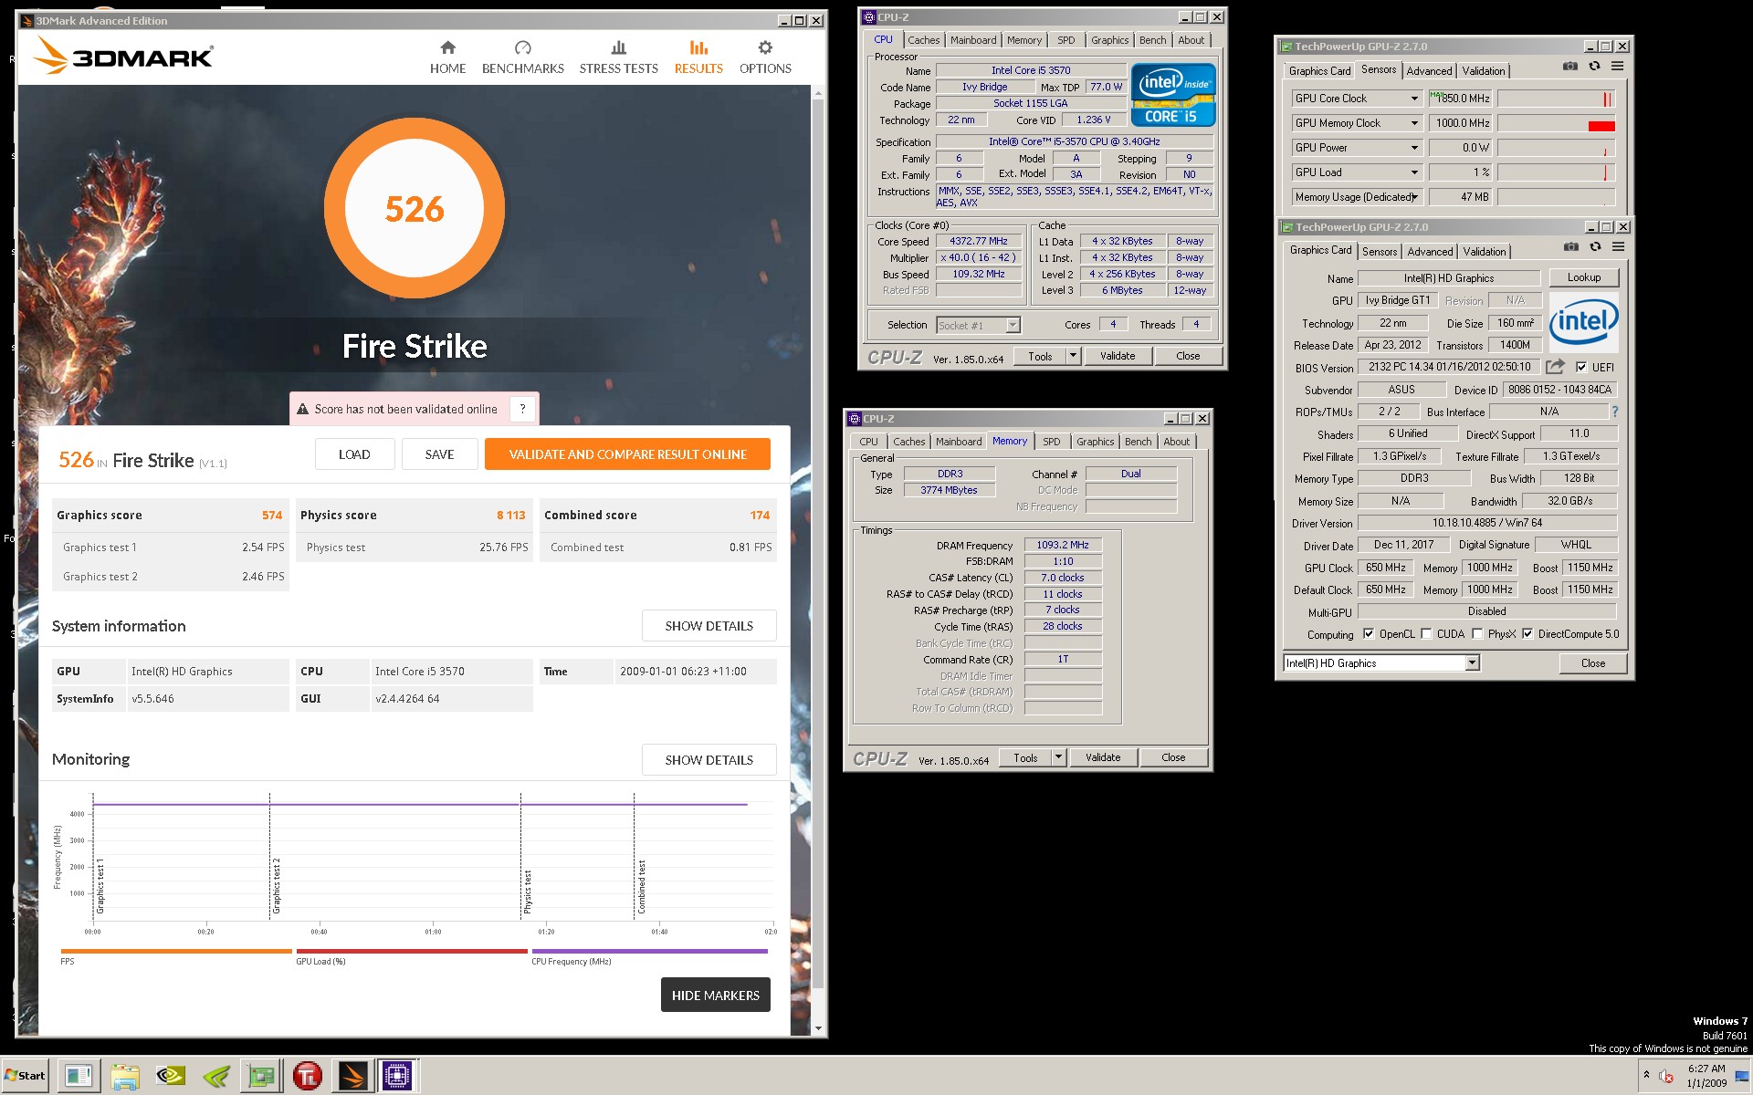Click the NVIDIA eye icon on the taskbar
The width and height of the screenshot is (1753, 1095).
(171, 1077)
